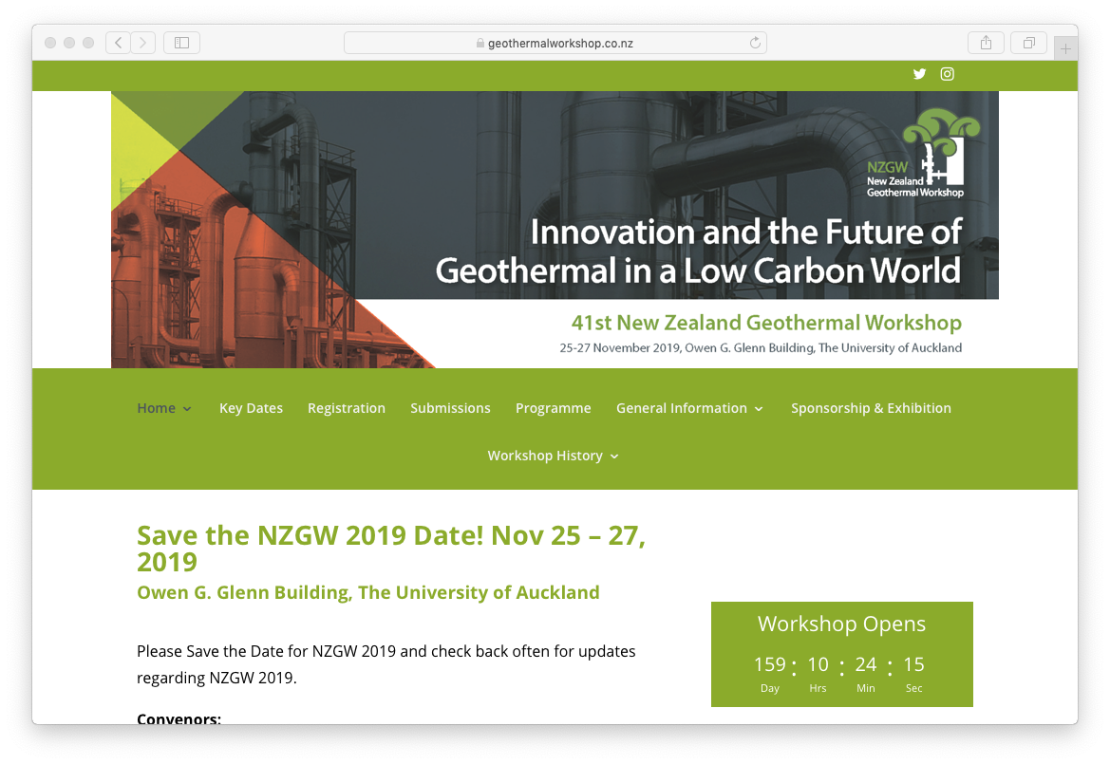
Task: Click the NZGW logo in the banner
Action: [923, 153]
